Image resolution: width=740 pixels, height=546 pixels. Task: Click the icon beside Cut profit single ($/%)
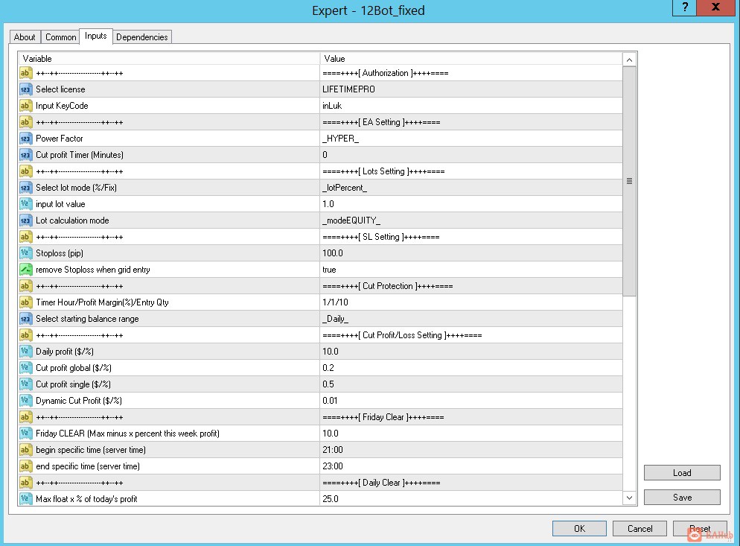point(25,384)
